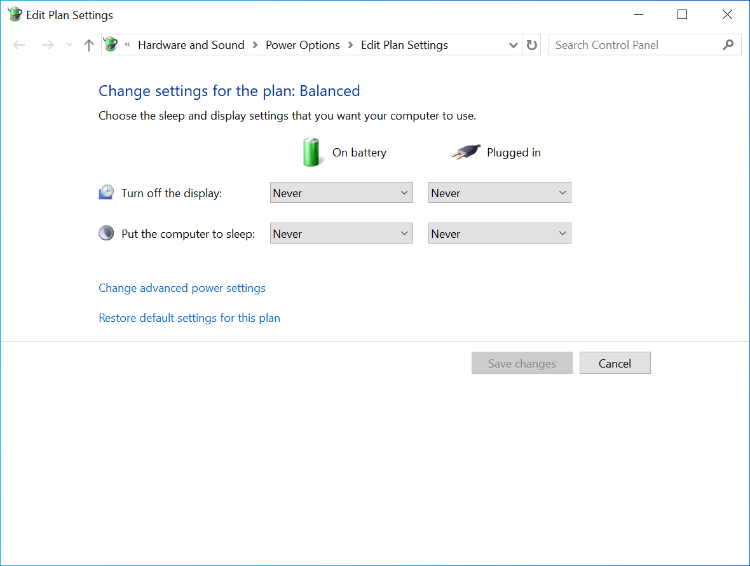Open display-off dropdown for On battery
750x566 pixels.
(x=341, y=193)
